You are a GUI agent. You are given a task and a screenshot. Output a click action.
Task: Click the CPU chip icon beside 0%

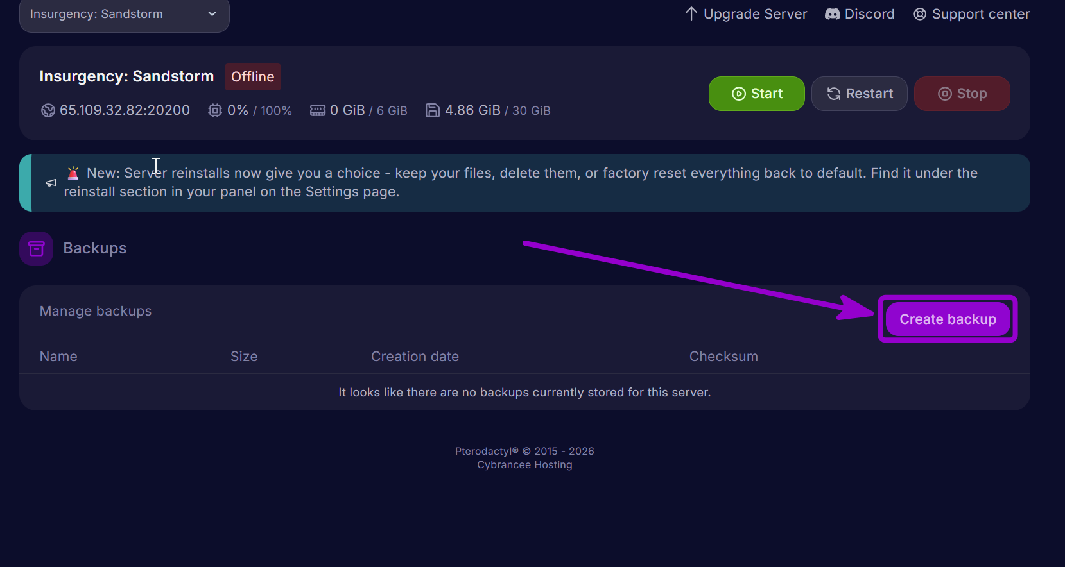(x=215, y=110)
